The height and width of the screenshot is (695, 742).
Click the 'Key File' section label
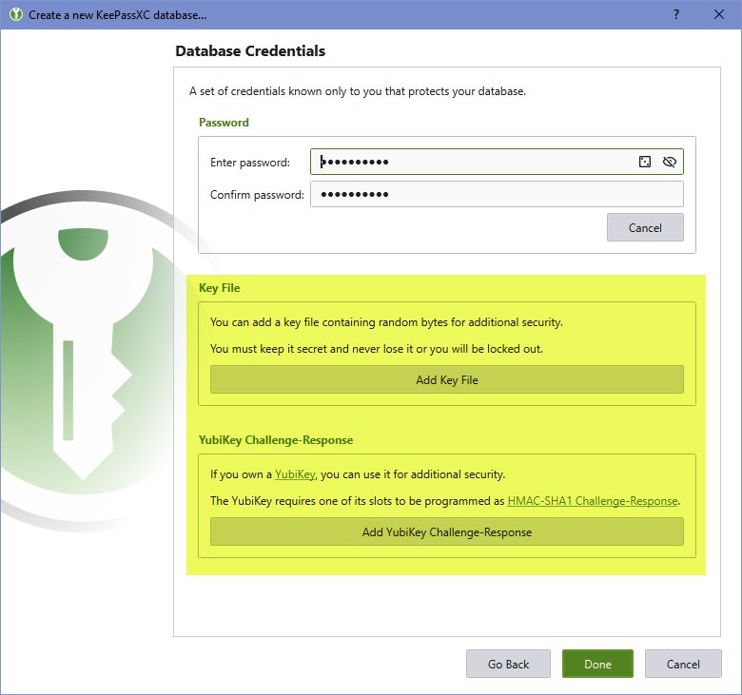pyautogui.click(x=219, y=288)
